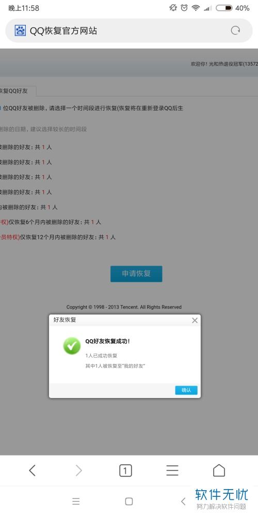Click the green success checkmark icon
The image size is (258, 517).
72,346
